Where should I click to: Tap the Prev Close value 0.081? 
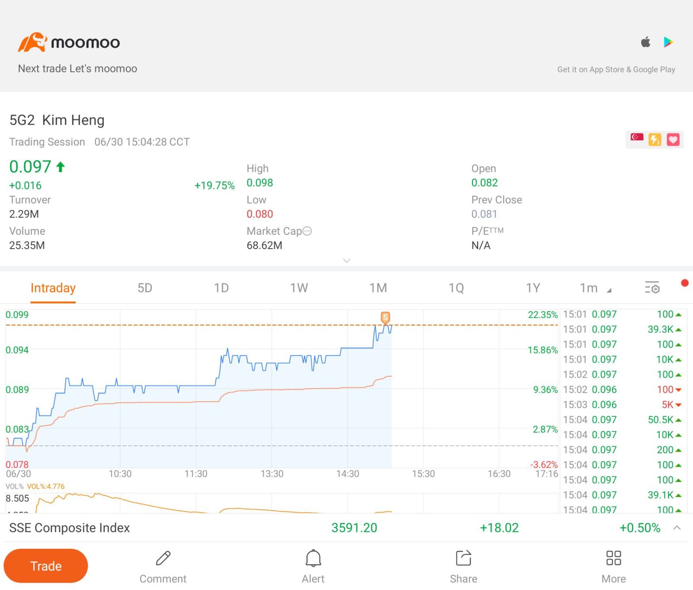pyautogui.click(x=484, y=214)
